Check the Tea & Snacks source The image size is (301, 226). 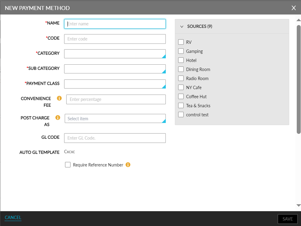(x=181, y=105)
